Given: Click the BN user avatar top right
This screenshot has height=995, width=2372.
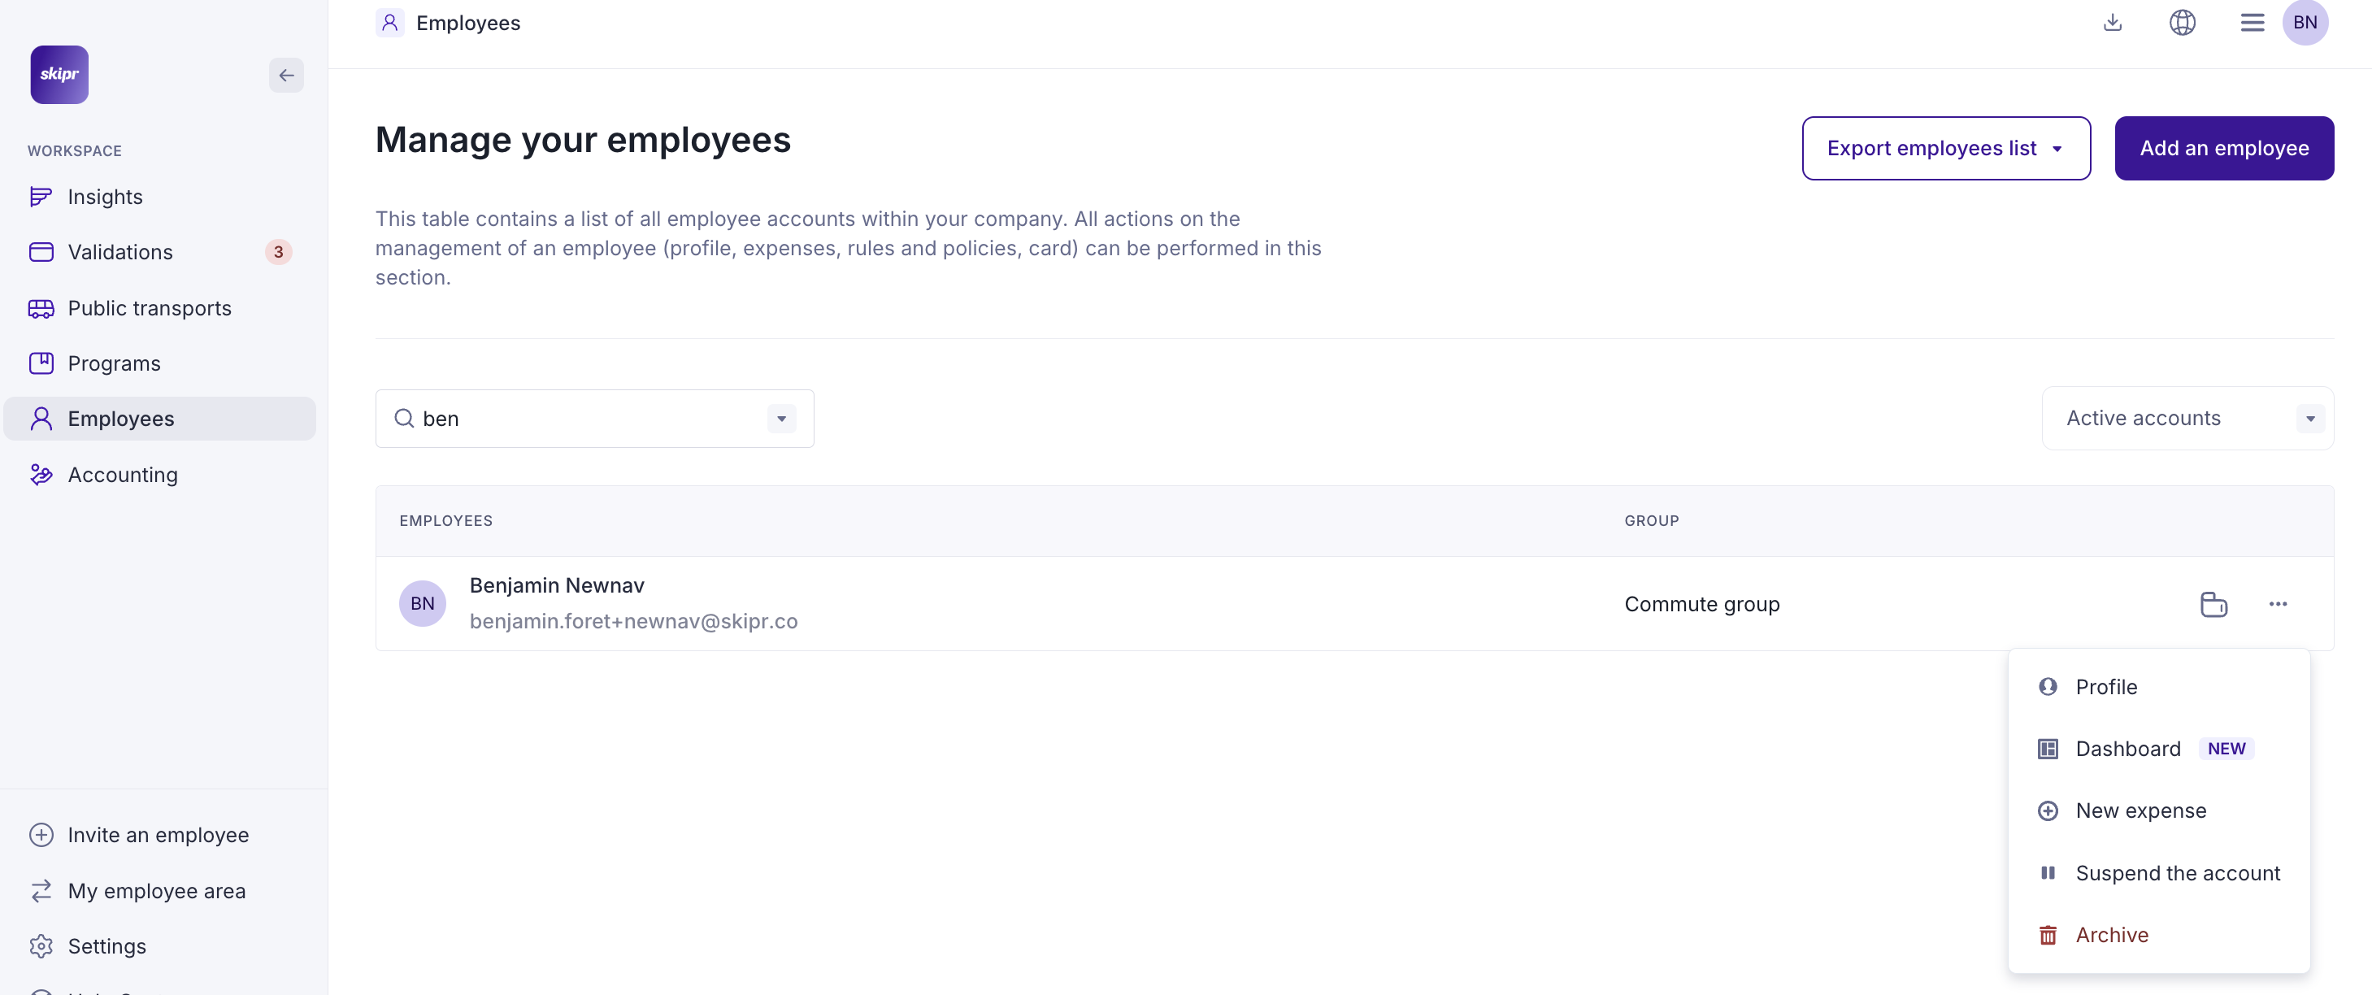Looking at the screenshot, I should tap(2304, 22).
